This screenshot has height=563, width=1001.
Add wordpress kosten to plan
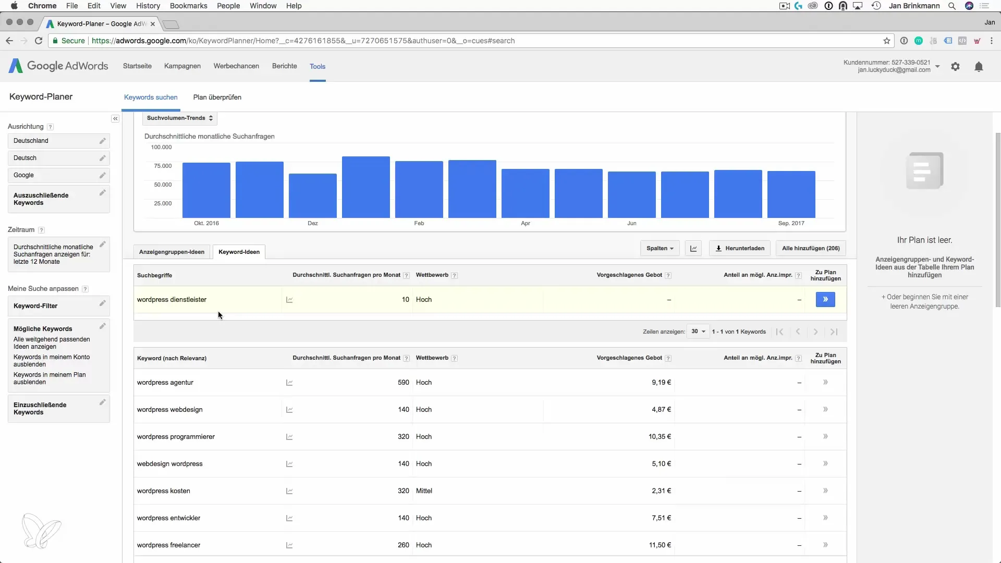coord(825,491)
